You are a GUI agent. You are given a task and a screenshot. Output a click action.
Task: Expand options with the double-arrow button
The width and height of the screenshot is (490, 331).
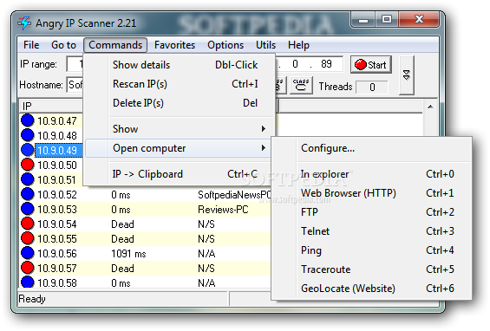pyautogui.click(x=407, y=75)
